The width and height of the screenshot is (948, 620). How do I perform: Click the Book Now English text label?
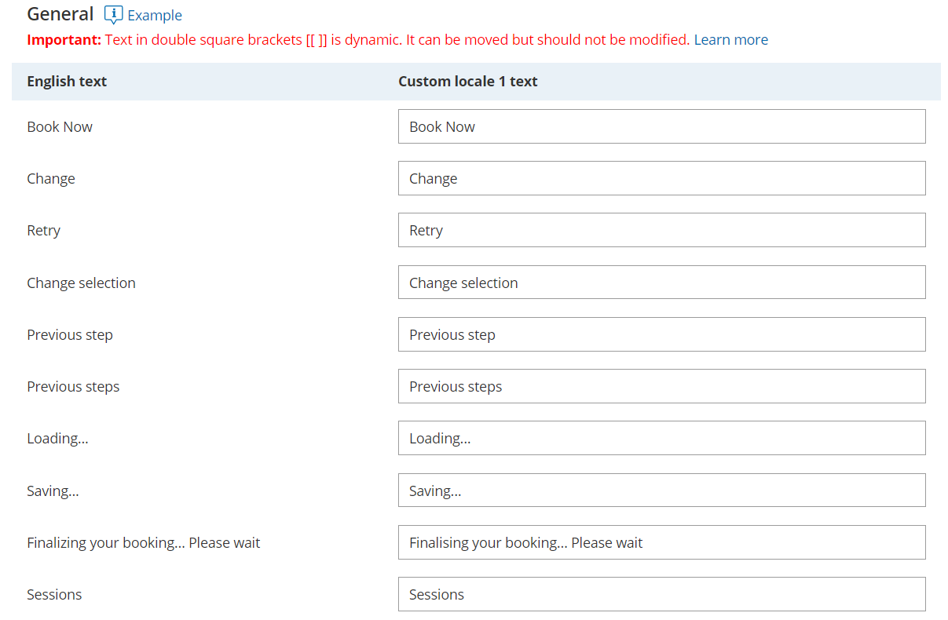point(60,126)
